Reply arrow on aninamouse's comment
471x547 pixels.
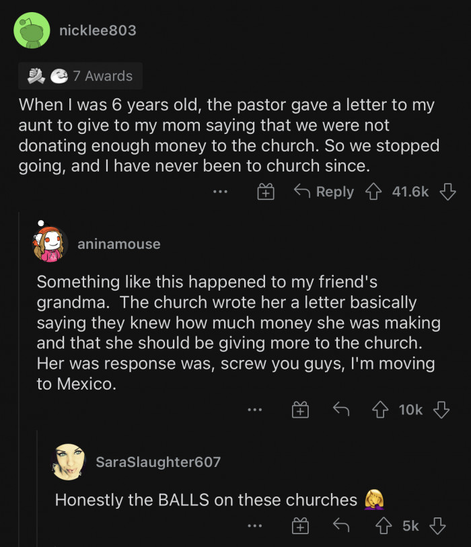pyautogui.click(x=340, y=409)
